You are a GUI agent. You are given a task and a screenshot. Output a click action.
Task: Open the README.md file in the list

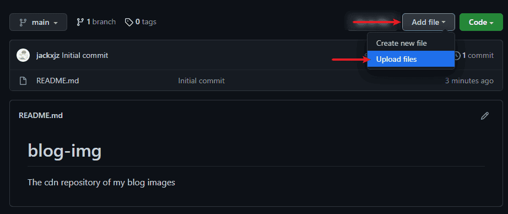point(58,81)
